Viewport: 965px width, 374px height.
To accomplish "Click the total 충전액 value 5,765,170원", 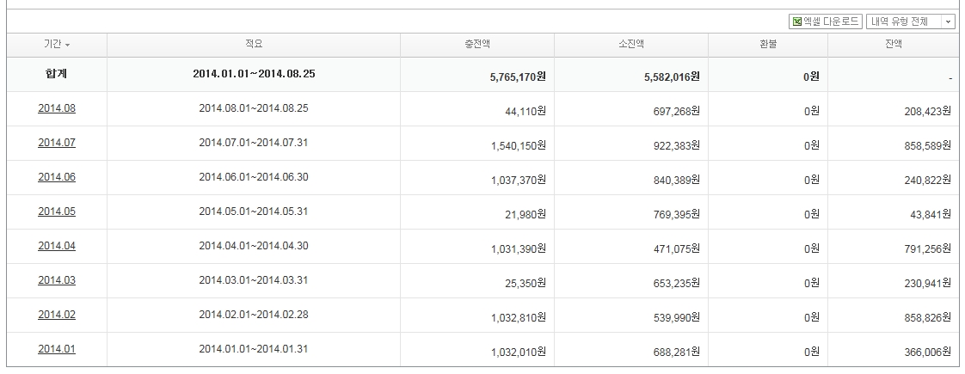I will pos(517,77).
